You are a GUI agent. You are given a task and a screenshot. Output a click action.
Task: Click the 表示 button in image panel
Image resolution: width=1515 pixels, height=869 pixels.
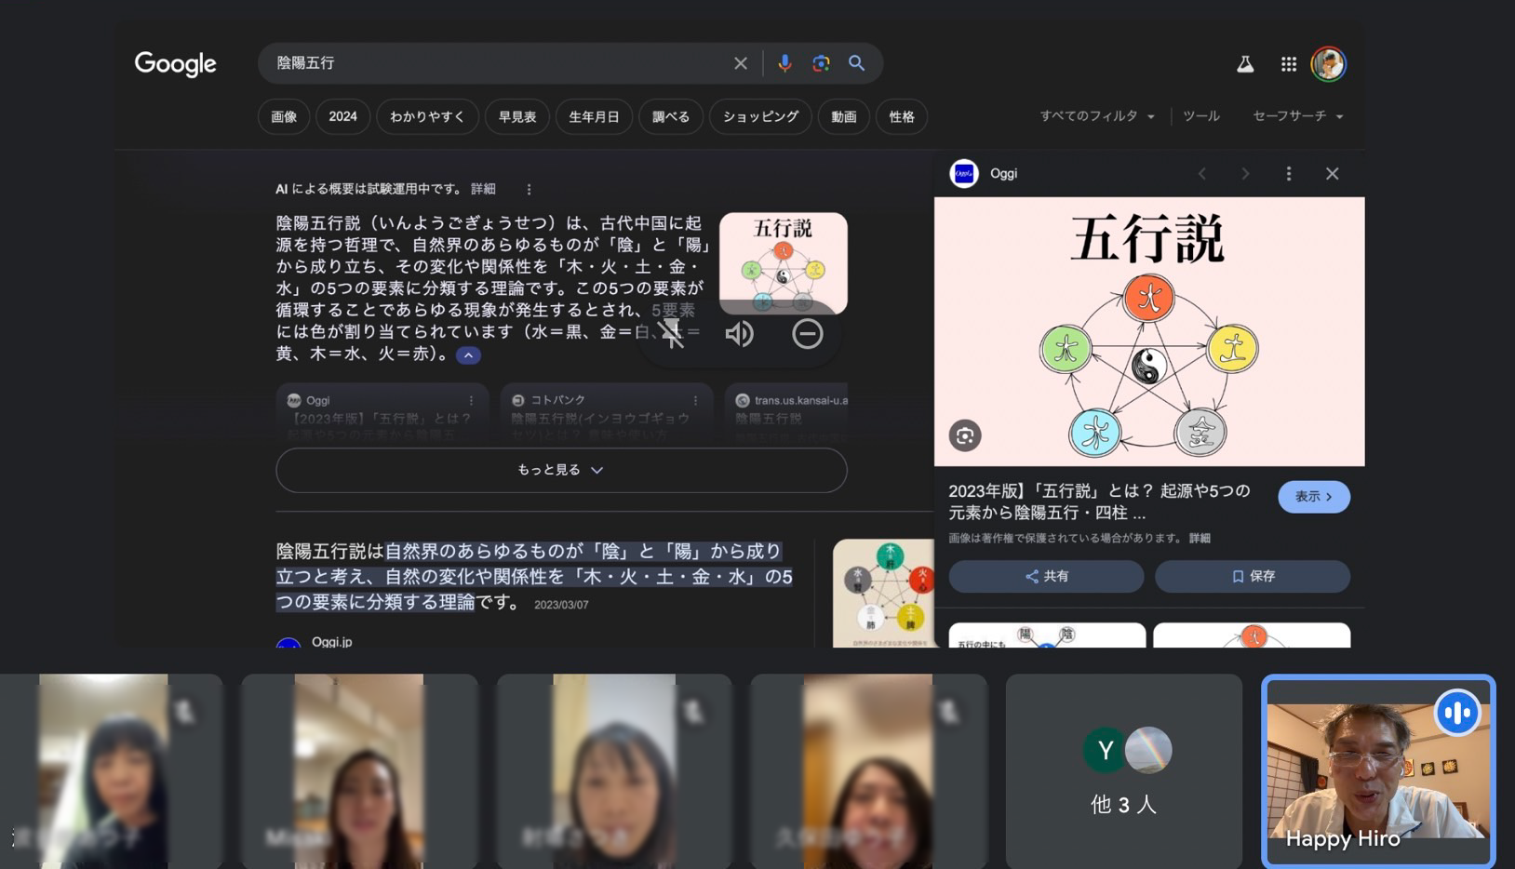point(1313,497)
